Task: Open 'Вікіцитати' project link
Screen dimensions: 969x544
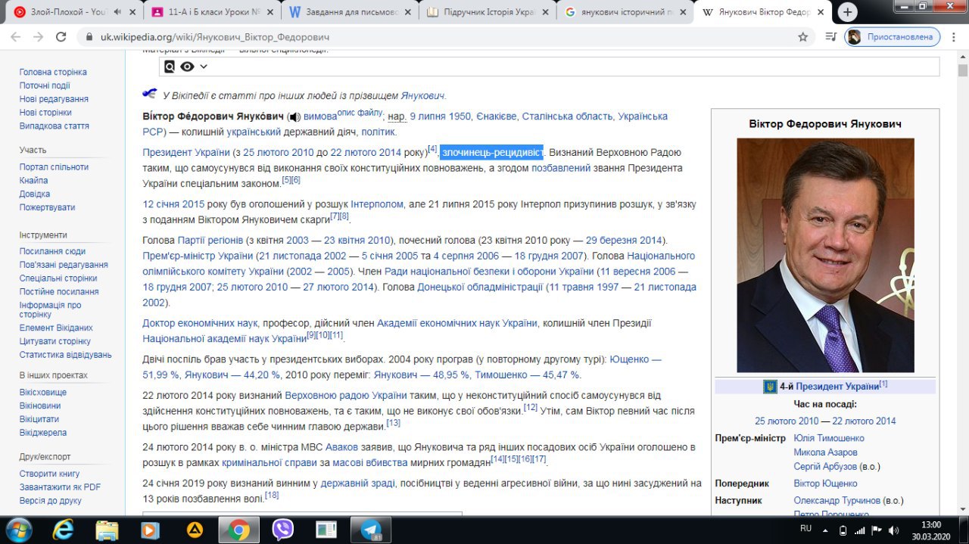Action: pos(39,419)
